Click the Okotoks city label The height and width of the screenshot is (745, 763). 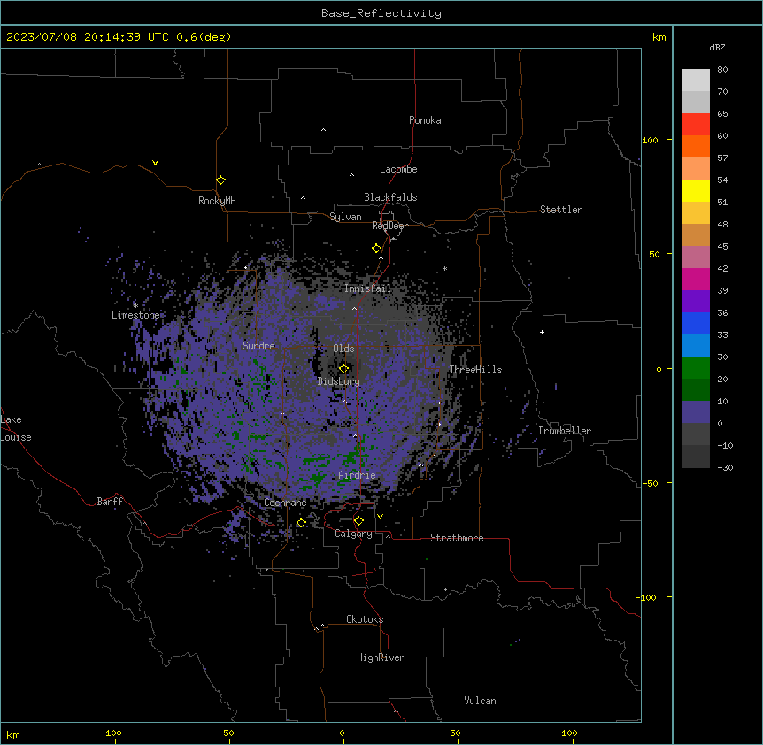(x=365, y=619)
